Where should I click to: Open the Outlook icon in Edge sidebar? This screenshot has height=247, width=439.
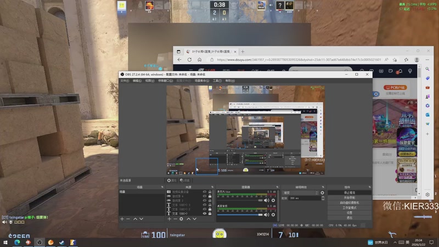pyautogui.click(x=427, y=115)
